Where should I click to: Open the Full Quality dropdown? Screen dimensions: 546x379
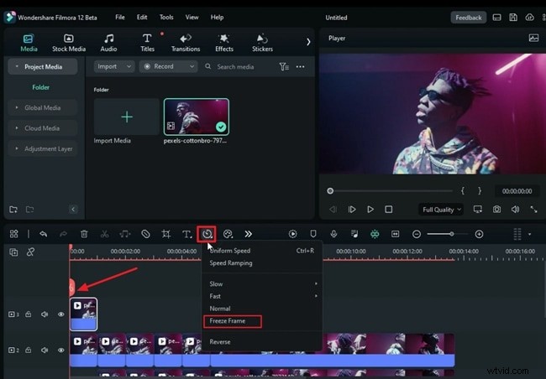tap(440, 209)
